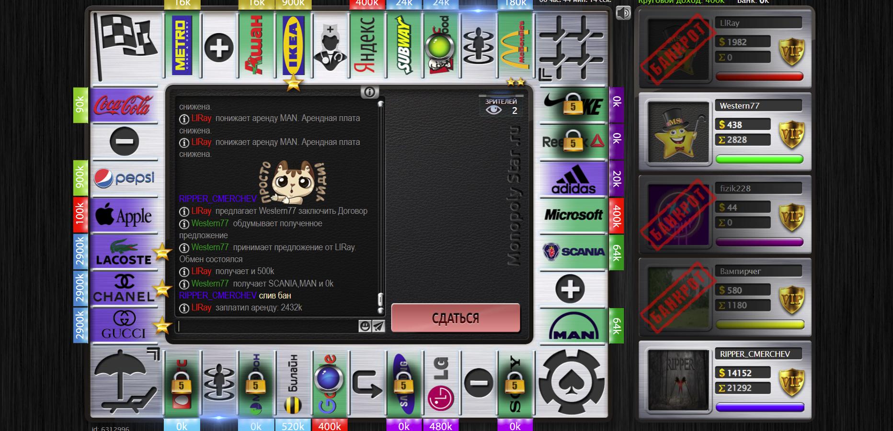Select the SCANIA property tile
The height and width of the screenshot is (431, 893).
coord(573,252)
